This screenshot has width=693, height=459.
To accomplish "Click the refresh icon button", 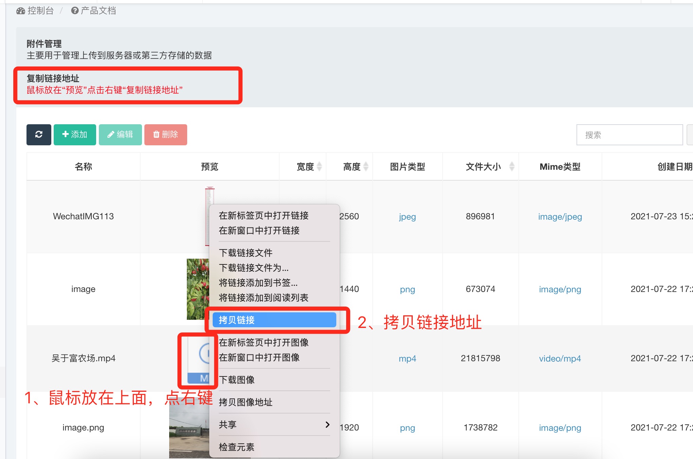I will 39,134.
